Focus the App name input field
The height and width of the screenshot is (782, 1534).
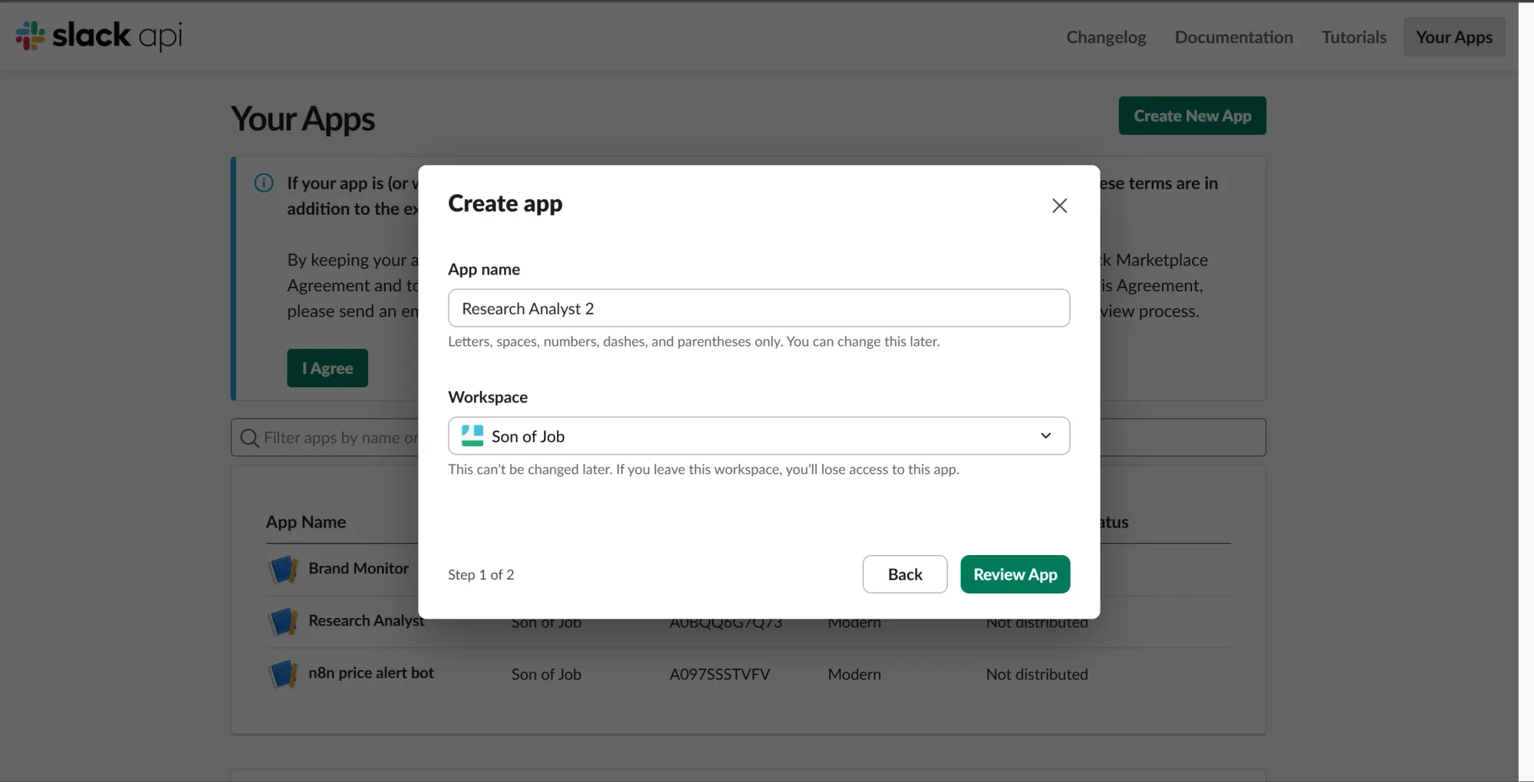[759, 308]
